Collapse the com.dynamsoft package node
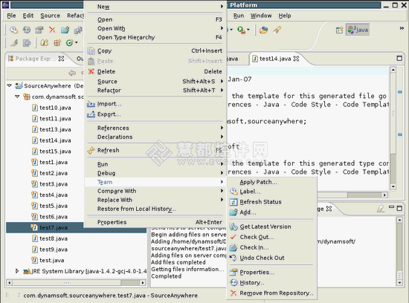409x303 pixels. (x=18, y=97)
